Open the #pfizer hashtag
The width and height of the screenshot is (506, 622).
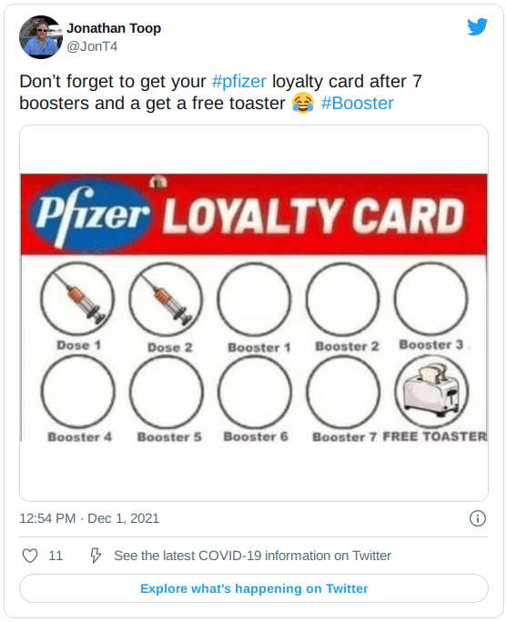(239, 81)
